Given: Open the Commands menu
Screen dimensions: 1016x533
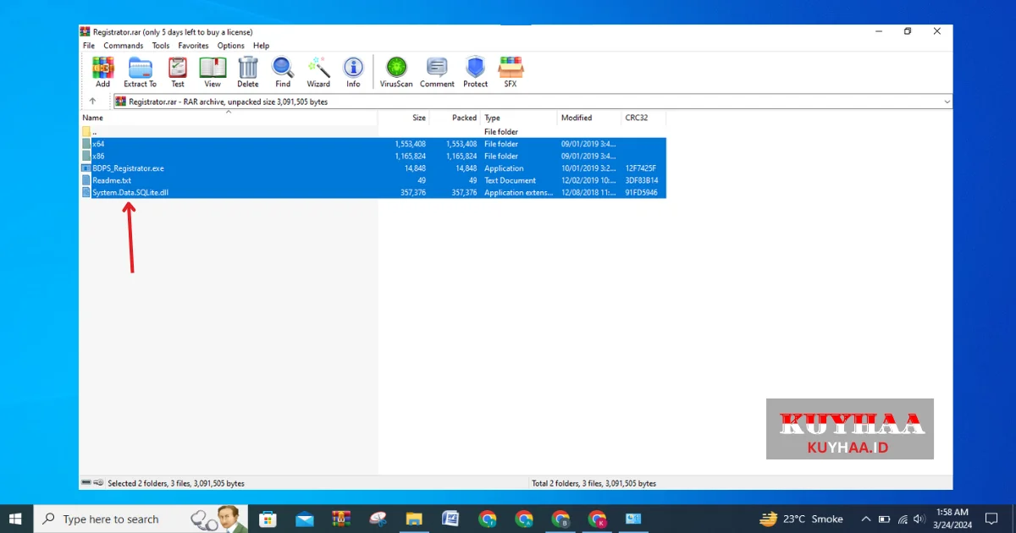Looking at the screenshot, I should (x=124, y=46).
